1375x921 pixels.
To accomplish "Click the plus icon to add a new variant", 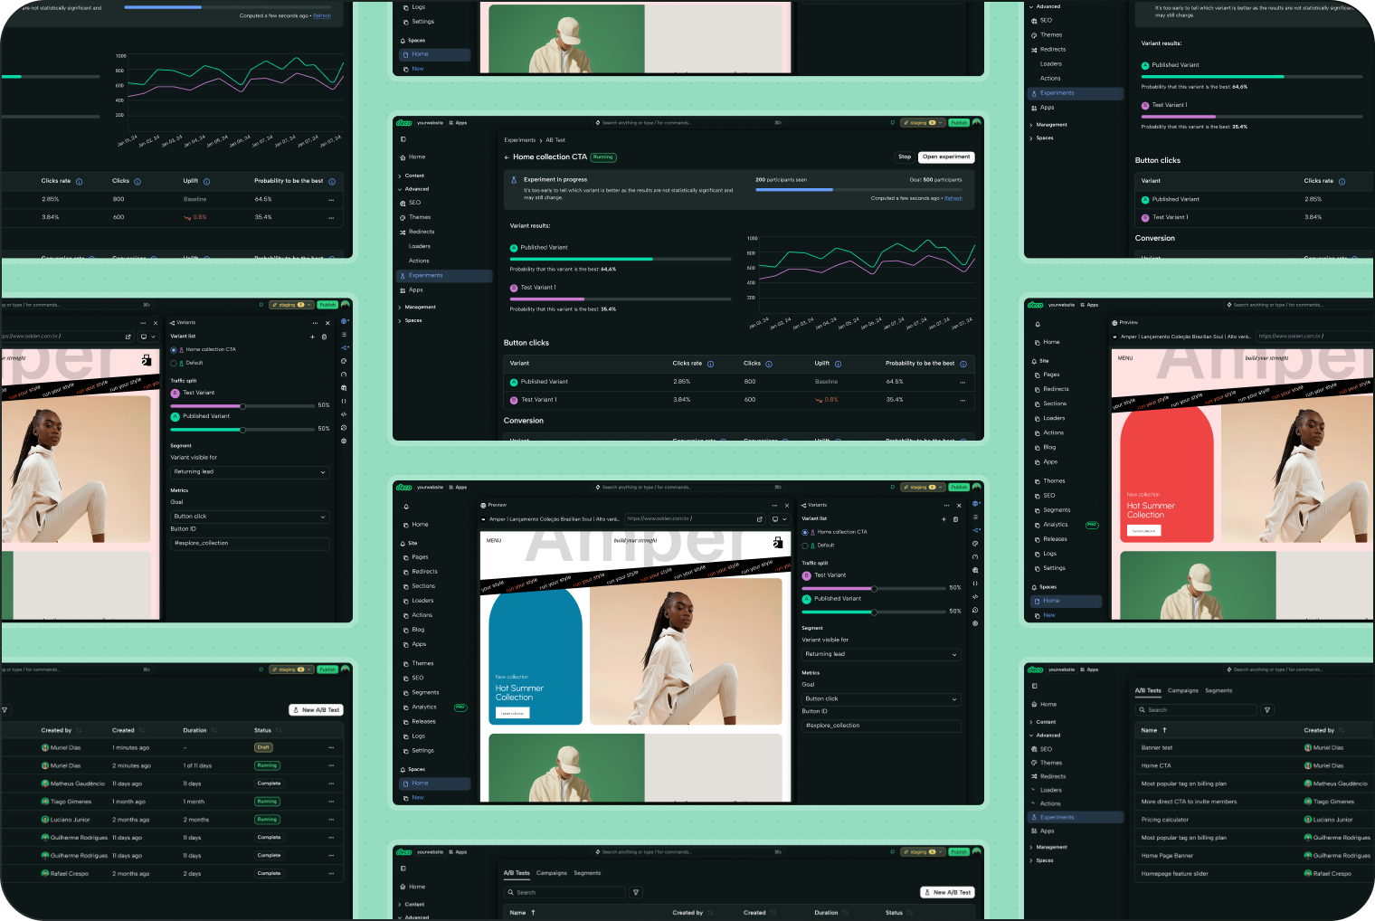I will (x=944, y=519).
